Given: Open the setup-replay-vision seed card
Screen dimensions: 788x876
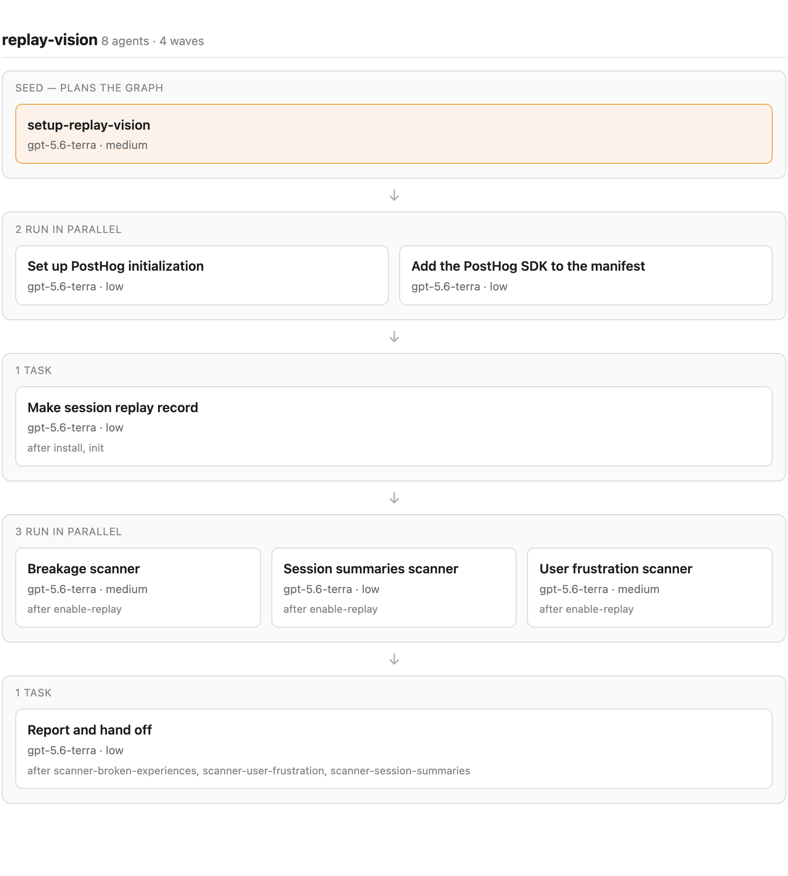Looking at the screenshot, I should pos(394,134).
